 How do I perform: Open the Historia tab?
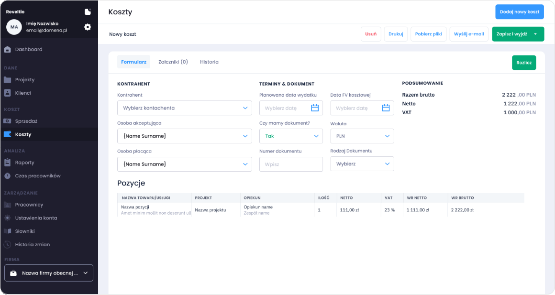[209, 62]
